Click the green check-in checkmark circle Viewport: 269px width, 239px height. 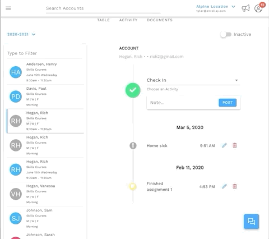click(x=133, y=90)
